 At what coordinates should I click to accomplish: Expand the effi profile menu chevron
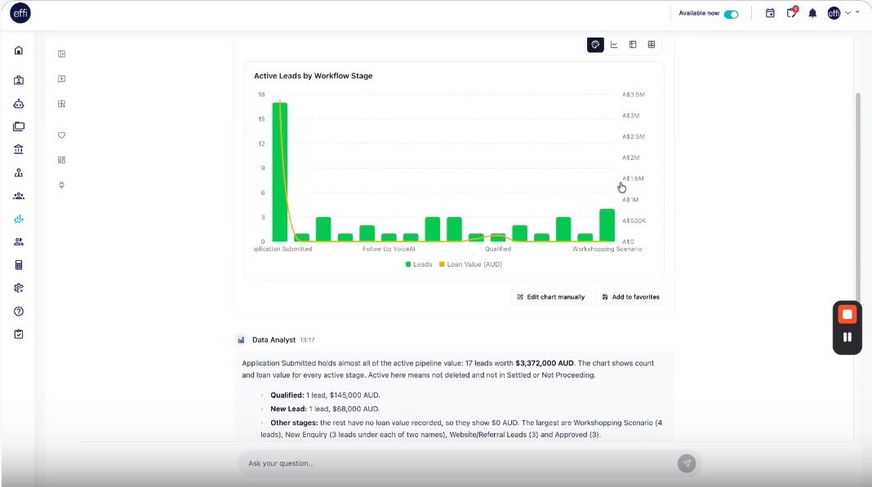pyautogui.click(x=848, y=13)
